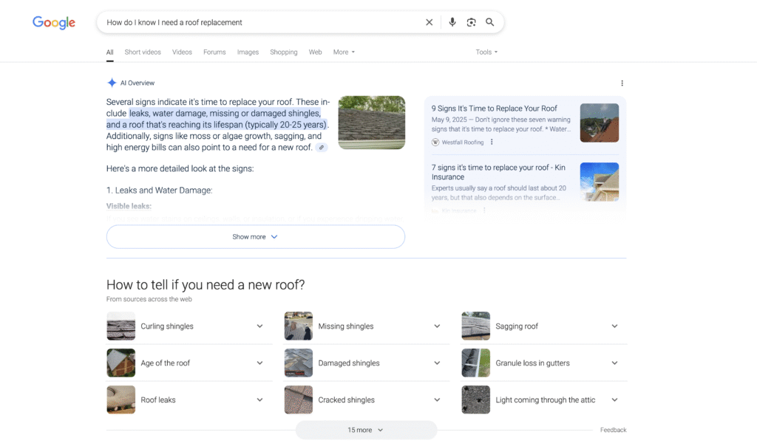Open Westfall Roofing source options dots
The height and width of the screenshot is (446, 757).
coord(492,142)
